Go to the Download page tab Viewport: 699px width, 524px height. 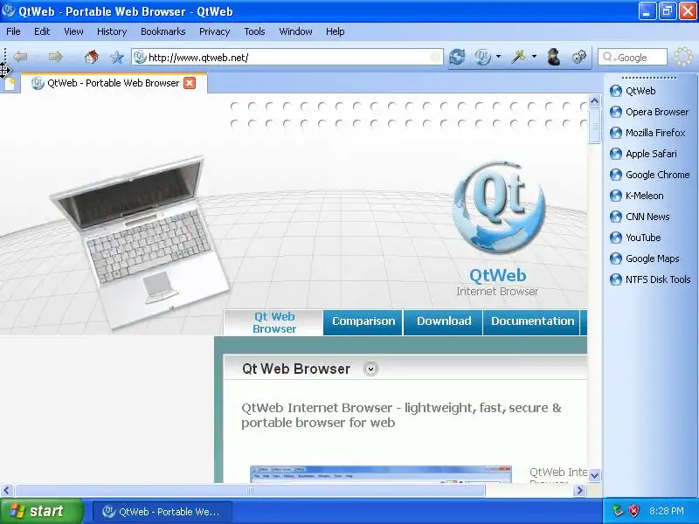point(444,321)
